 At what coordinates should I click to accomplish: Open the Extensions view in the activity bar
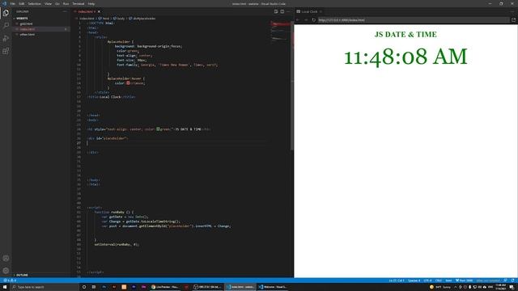(x=6, y=51)
